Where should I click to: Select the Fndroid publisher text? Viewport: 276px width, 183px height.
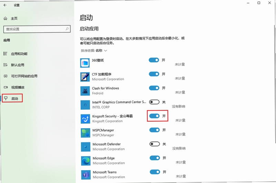point(98,93)
